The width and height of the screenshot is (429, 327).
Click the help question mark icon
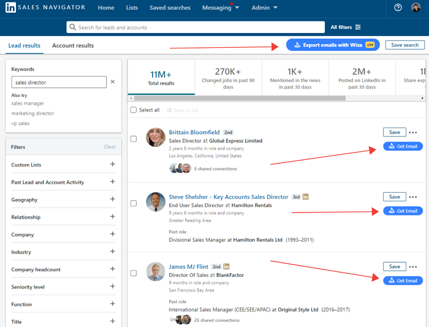(398, 7)
